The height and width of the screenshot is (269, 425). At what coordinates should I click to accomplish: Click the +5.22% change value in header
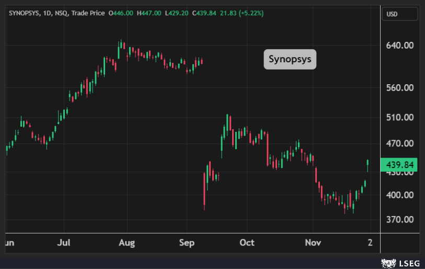(251, 13)
